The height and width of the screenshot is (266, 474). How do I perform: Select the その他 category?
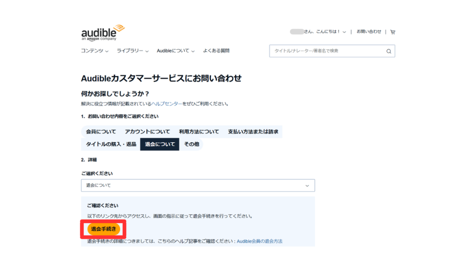tap(191, 144)
